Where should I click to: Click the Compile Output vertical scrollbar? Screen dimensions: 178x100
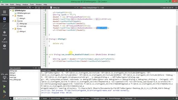[x=177, y=88]
